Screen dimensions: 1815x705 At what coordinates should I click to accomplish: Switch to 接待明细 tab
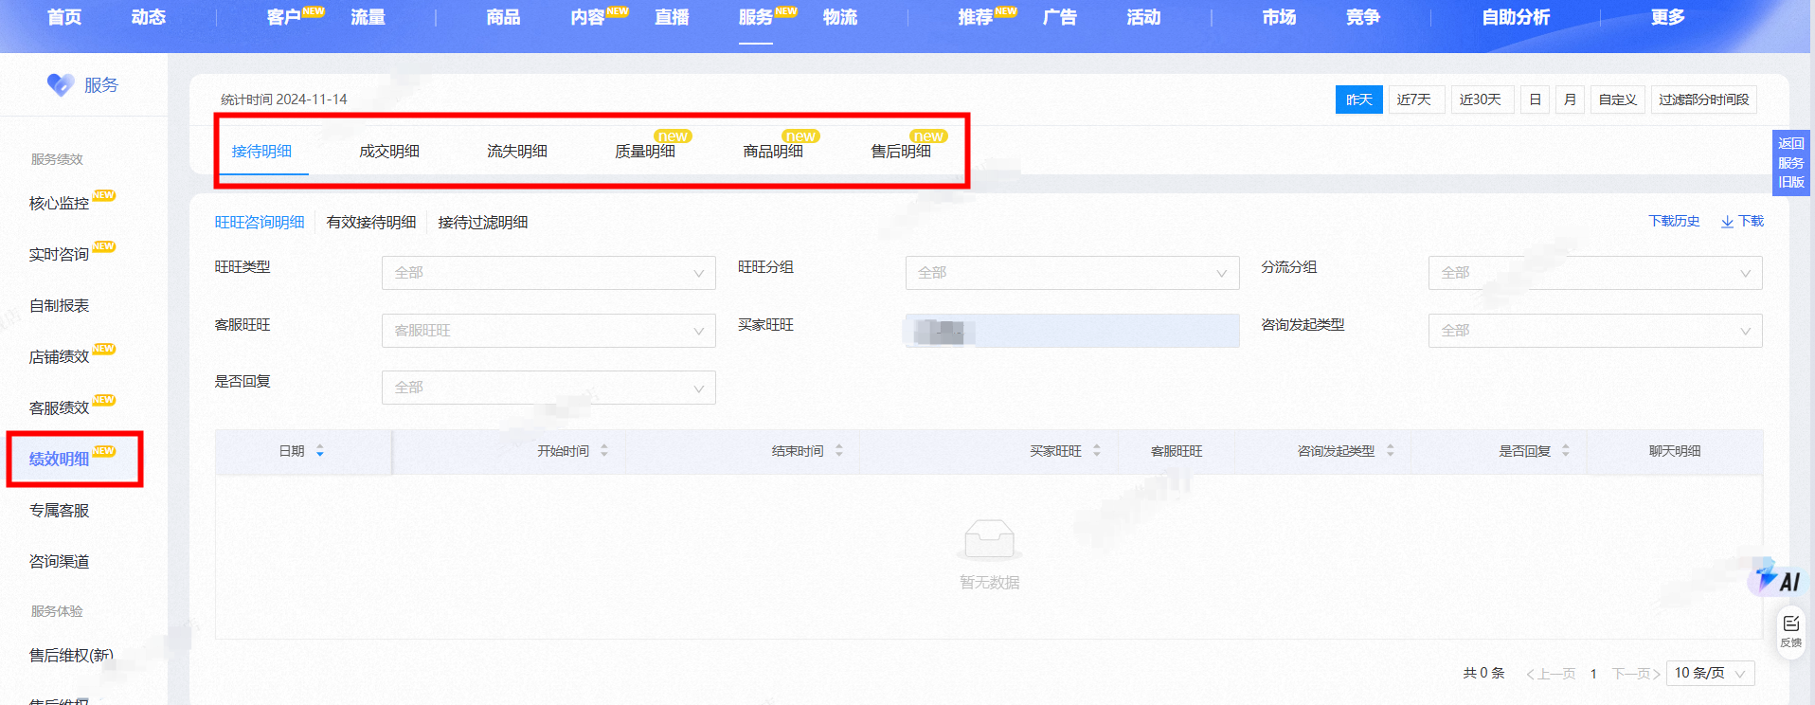point(261,152)
